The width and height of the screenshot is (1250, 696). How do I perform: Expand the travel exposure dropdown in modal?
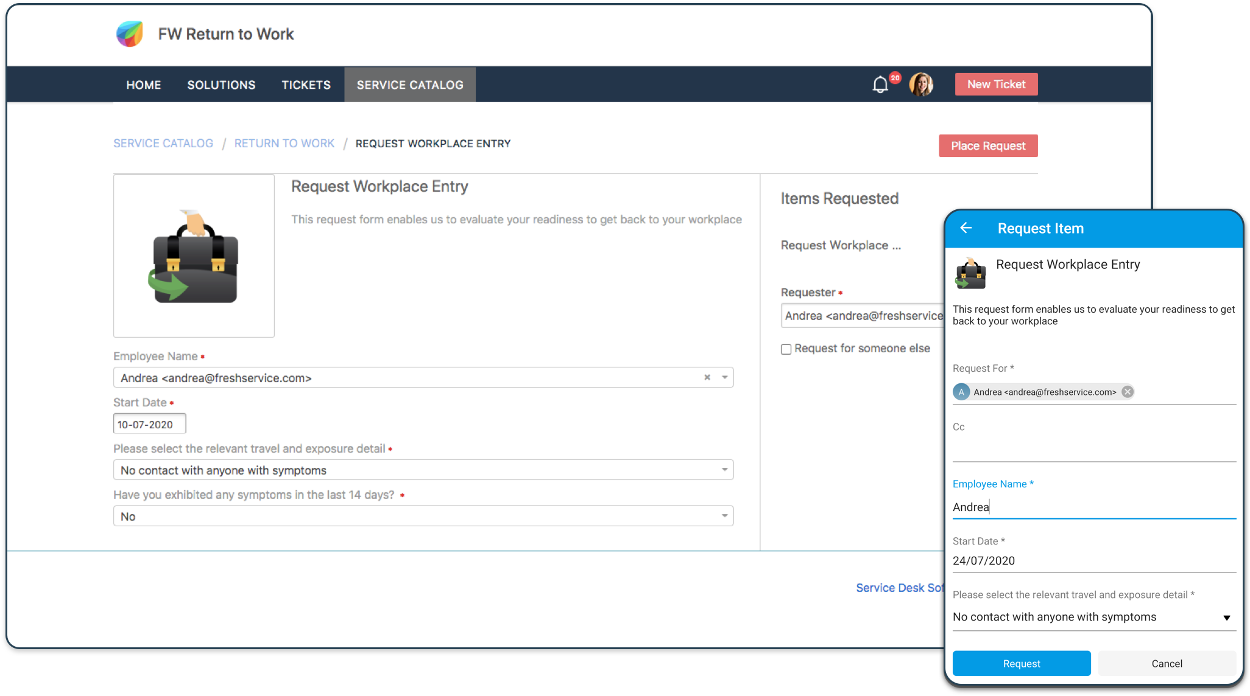point(1229,616)
